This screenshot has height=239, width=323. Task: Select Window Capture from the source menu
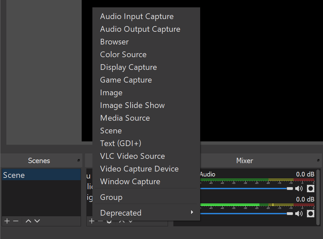130,181
